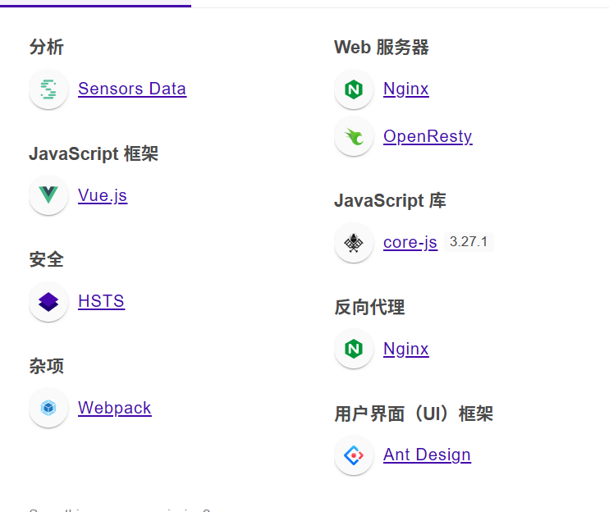This screenshot has width=609, height=512.
Task: Open the Ant Design link
Action: [427, 455]
